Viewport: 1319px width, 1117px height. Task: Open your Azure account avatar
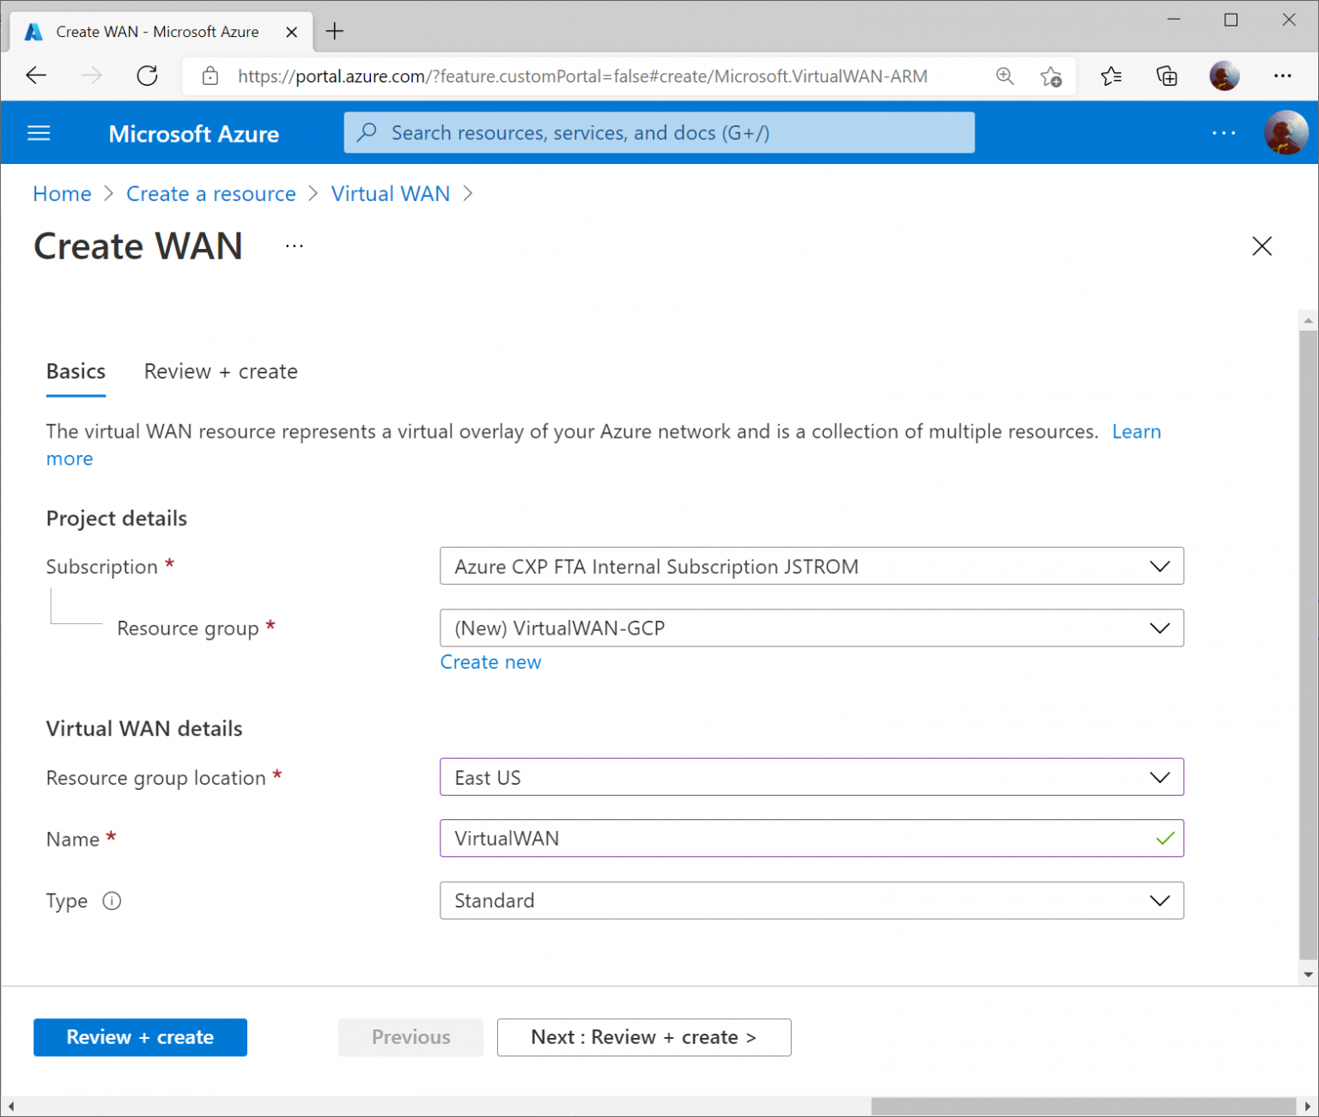click(1286, 132)
